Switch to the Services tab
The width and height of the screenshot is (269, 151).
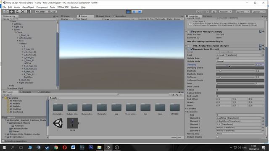207,16
